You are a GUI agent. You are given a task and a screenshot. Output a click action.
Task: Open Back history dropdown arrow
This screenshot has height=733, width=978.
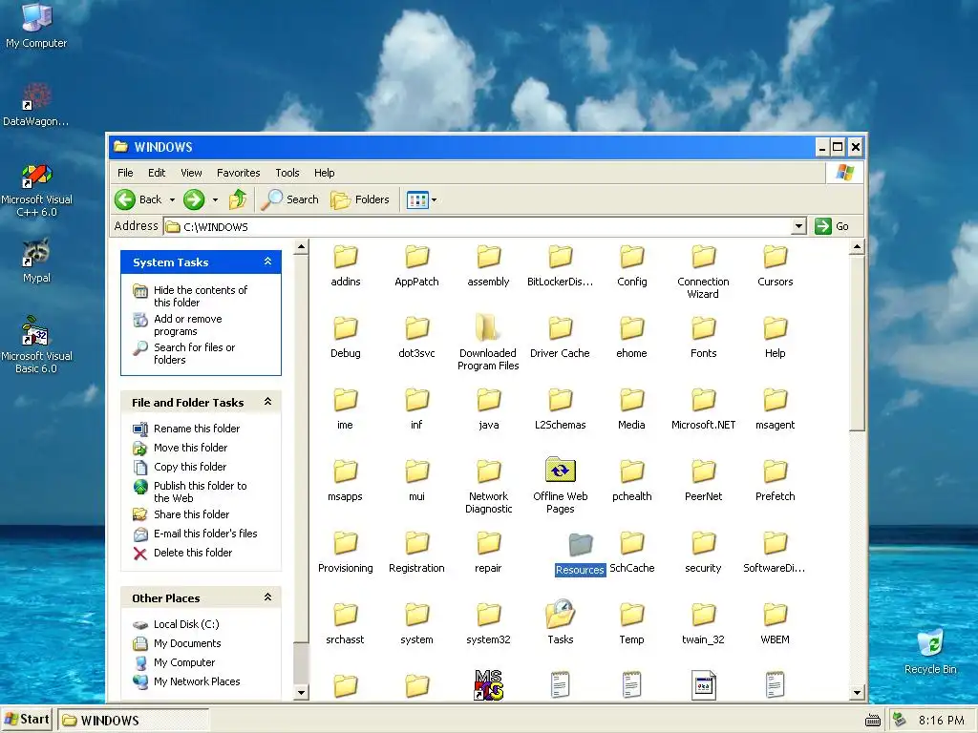172,199
